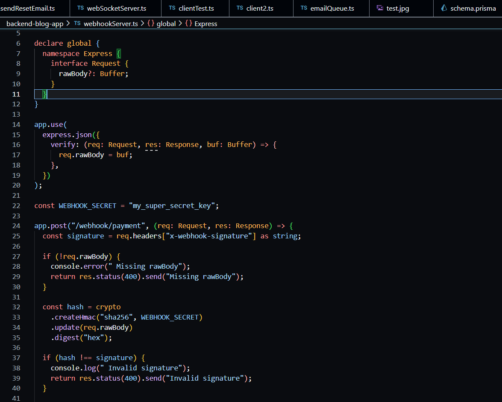Click 'rawBody?: Buffer;' property line

pyautogui.click(x=94, y=73)
